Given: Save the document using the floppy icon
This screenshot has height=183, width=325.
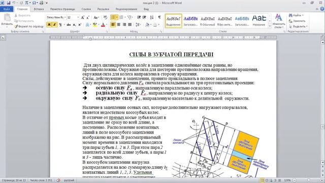Looking at the screenshot, I should (9, 3).
